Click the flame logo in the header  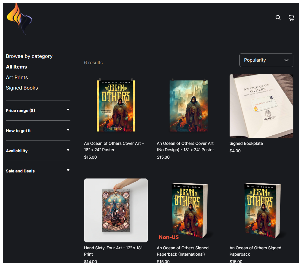19,19
